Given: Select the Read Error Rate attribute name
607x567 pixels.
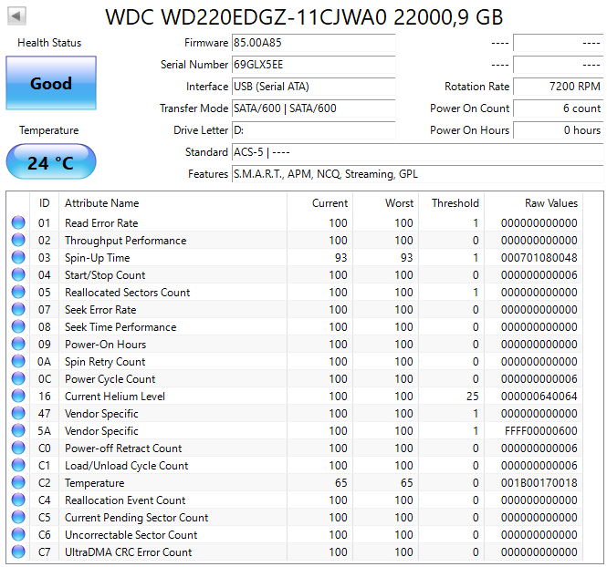Looking at the screenshot, I should click(101, 223).
